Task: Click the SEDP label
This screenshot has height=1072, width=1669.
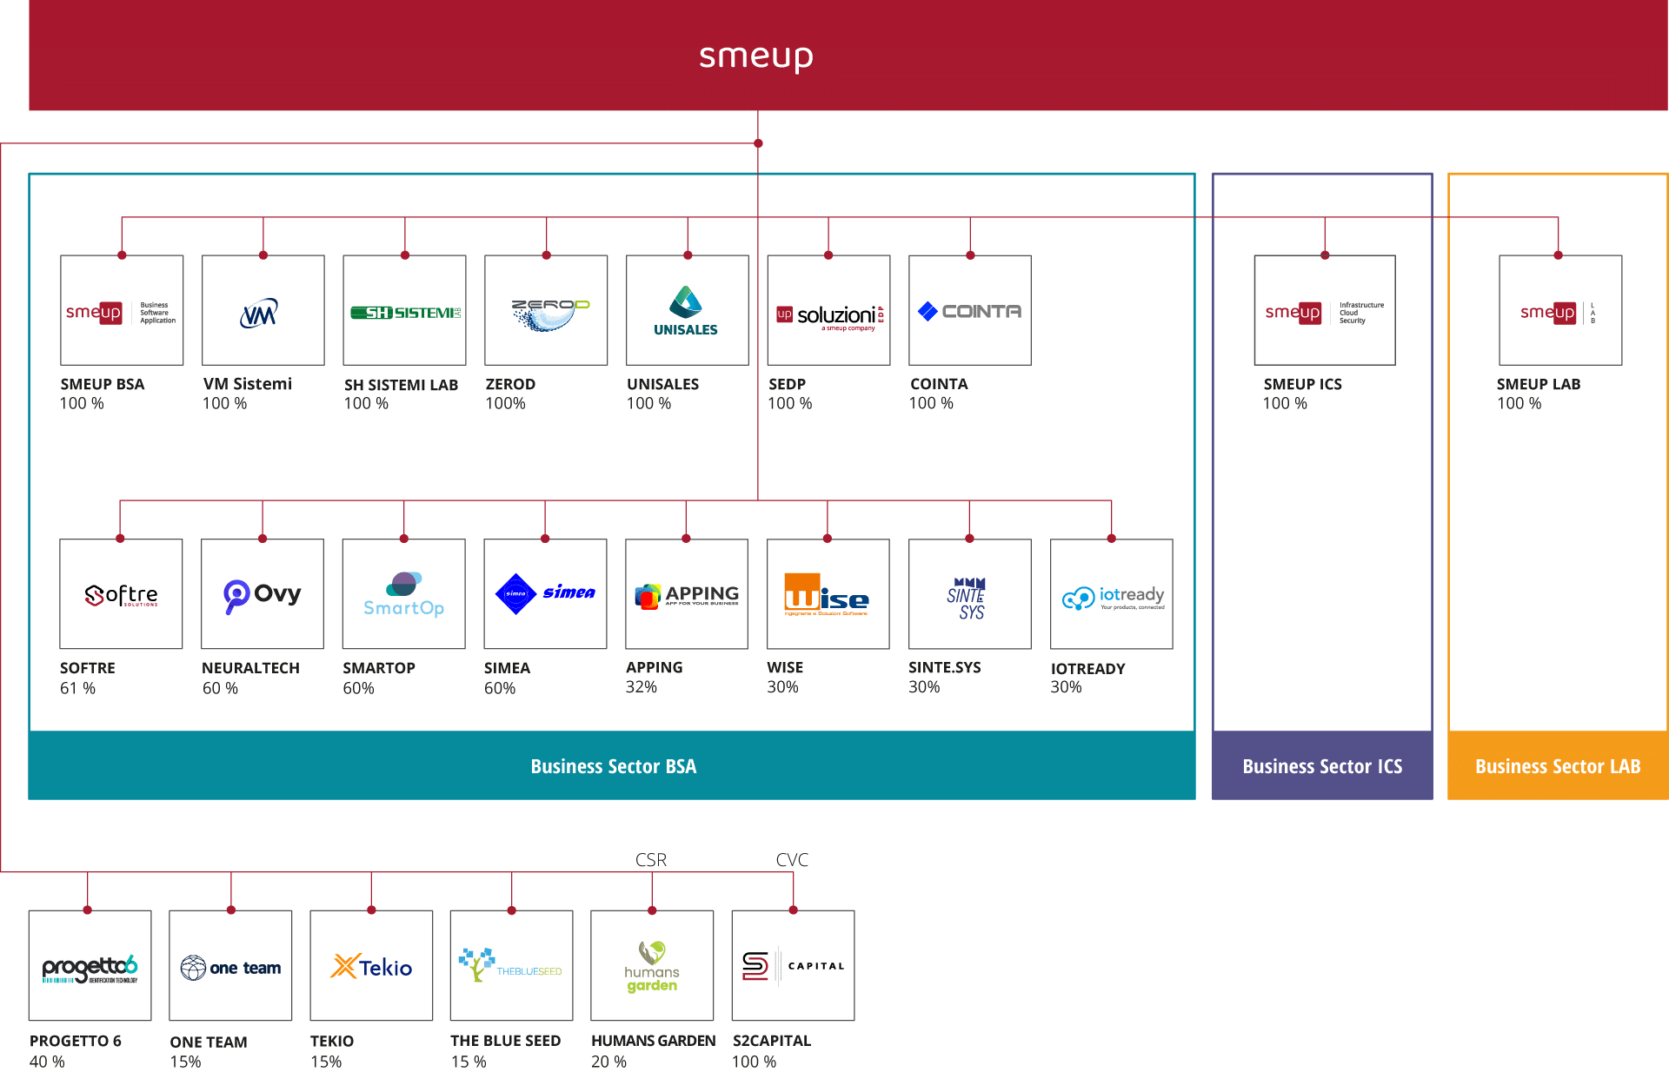Action: 788,384
